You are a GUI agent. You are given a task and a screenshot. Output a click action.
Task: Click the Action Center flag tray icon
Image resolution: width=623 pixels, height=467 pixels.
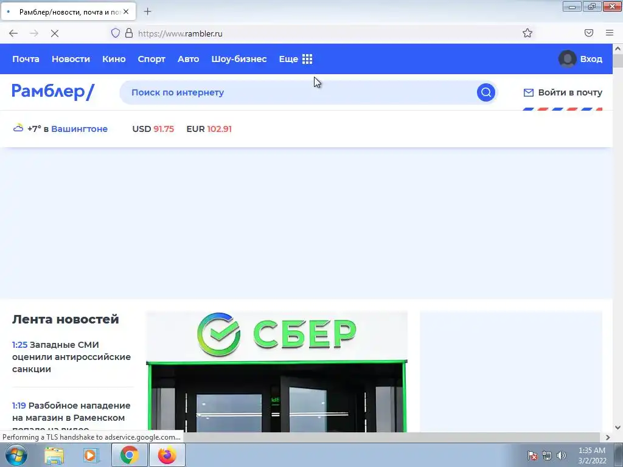click(x=532, y=455)
